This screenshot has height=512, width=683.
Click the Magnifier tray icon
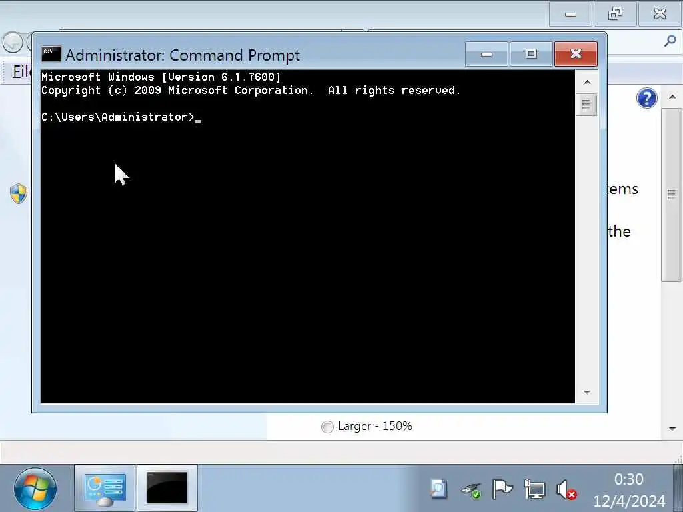(438, 489)
